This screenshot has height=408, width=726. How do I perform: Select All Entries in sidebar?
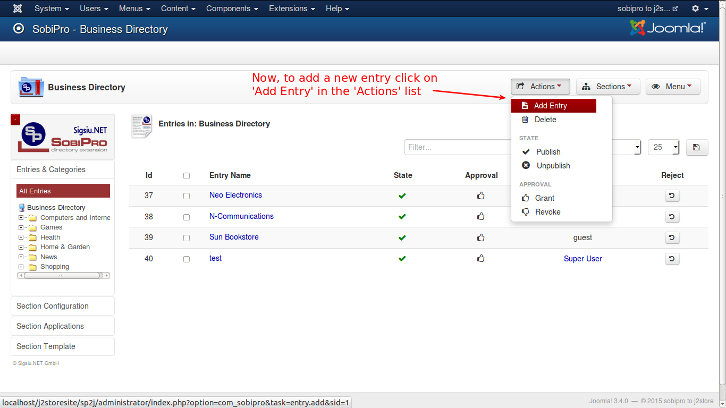point(63,191)
